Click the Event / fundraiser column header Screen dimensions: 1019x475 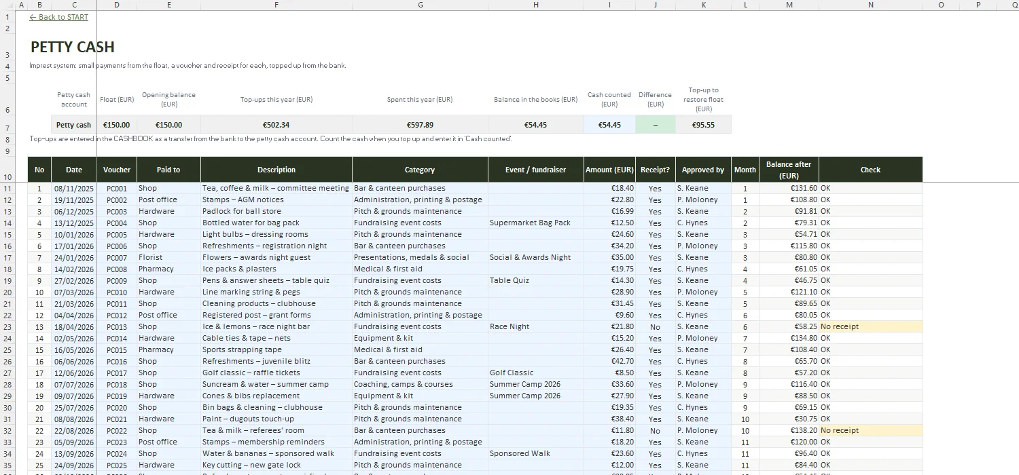click(x=536, y=170)
